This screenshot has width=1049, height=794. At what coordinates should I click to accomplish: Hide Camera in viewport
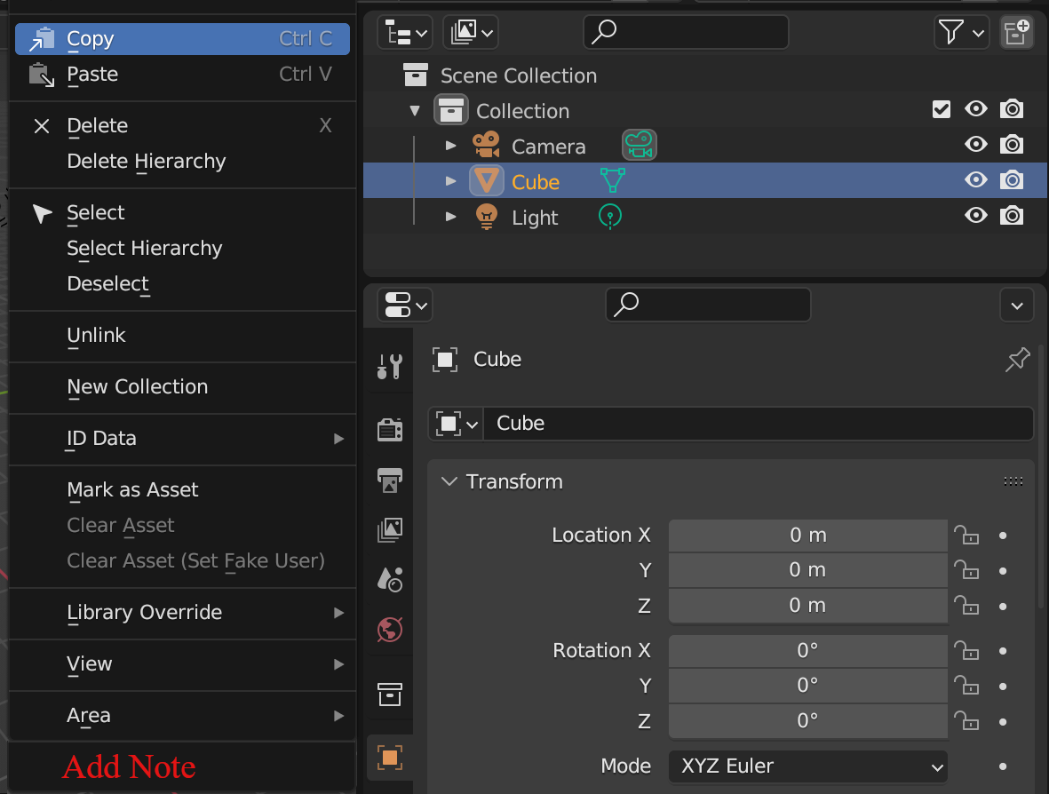coord(976,144)
